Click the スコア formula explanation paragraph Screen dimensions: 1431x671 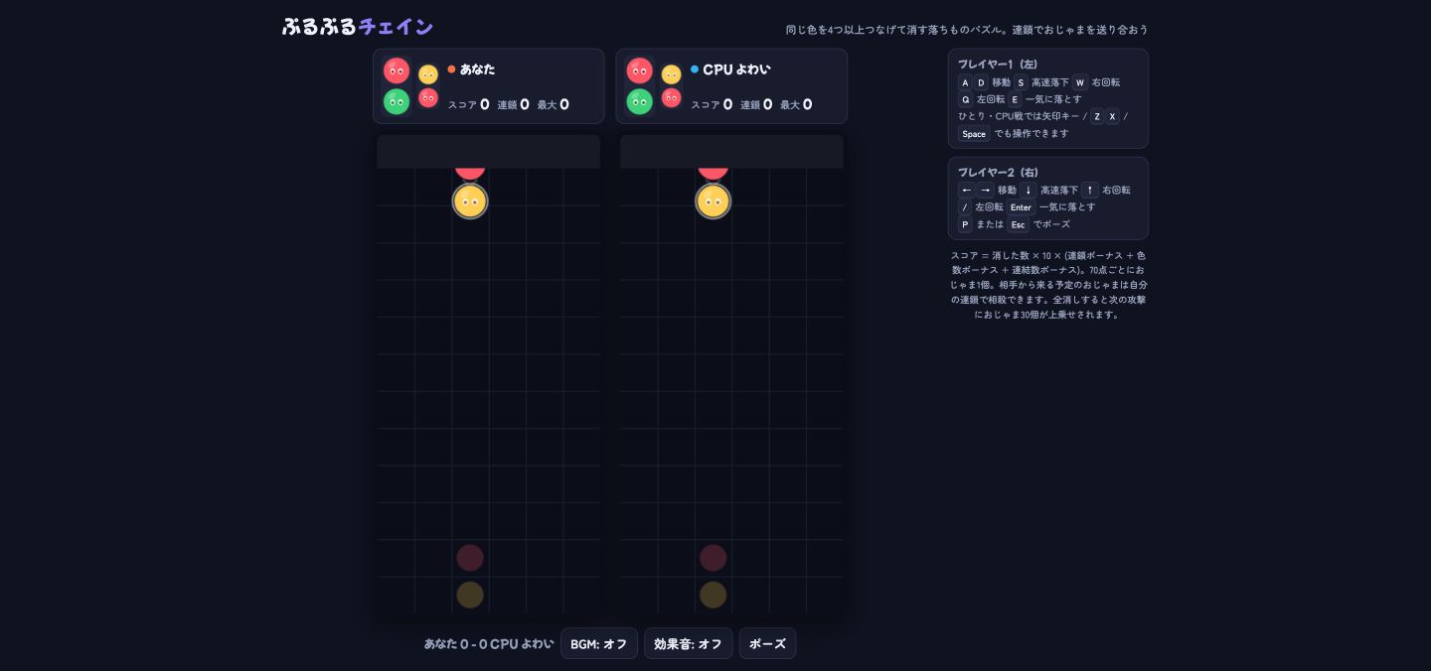pos(1048,285)
